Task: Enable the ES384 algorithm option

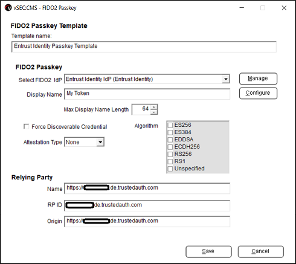Action: click(170, 132)
